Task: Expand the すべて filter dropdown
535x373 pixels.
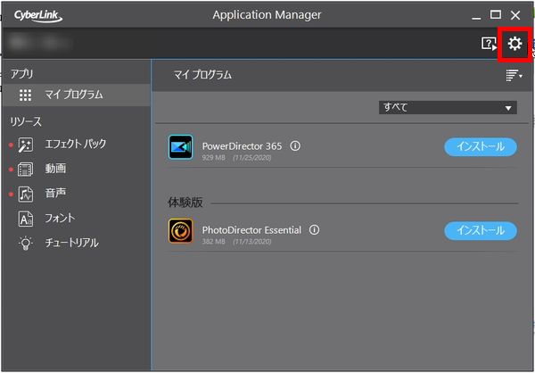Action: coord(448,108)
